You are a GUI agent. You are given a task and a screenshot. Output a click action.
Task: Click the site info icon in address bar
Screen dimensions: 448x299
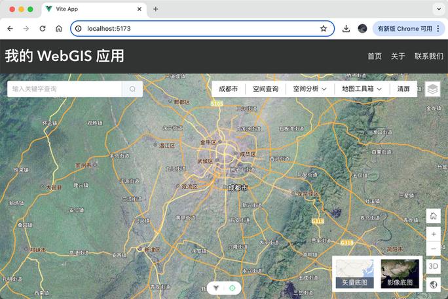click(79, 29)
